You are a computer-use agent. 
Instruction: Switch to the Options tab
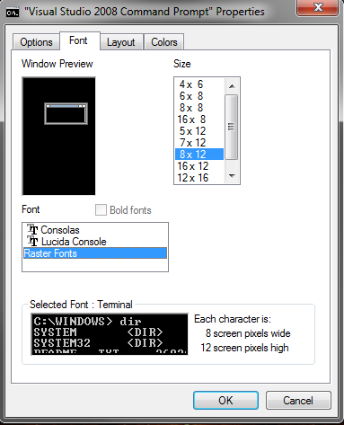tap(36, 42)
